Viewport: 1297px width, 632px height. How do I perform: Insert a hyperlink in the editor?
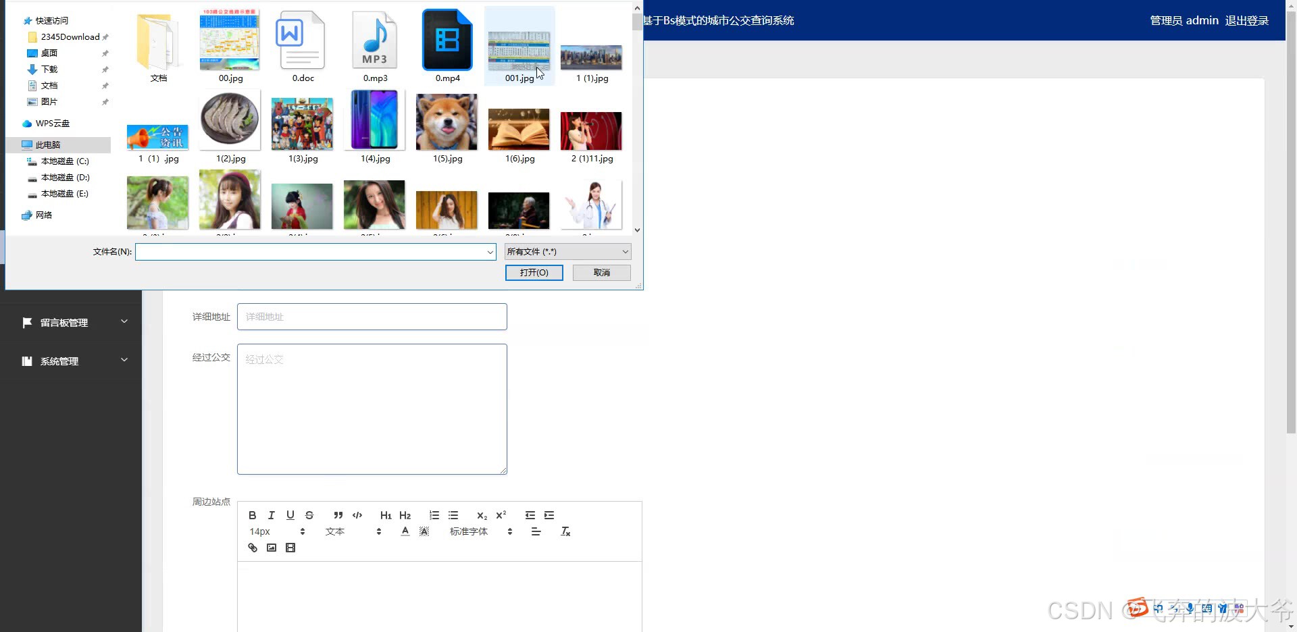tap(253, 548)
